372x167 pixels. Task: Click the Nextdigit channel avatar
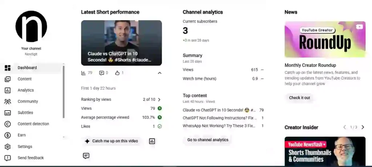[x=31, y=26]
